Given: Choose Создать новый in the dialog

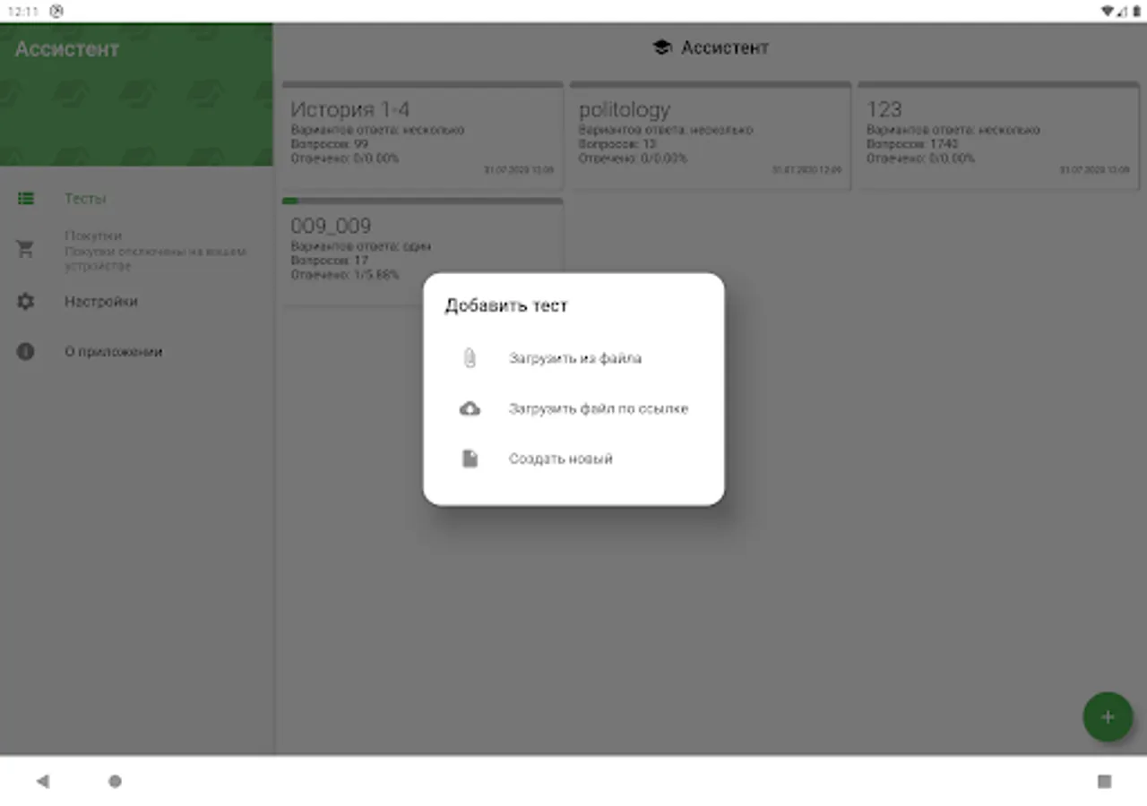Looking at the screenshot, I should coord(560,459).
